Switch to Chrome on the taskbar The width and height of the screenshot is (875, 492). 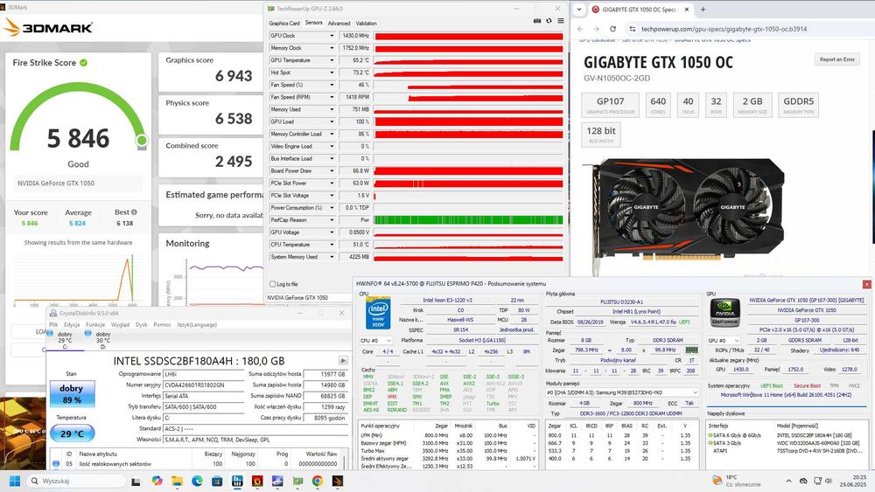pyautogui.click(x=317, y=481)
